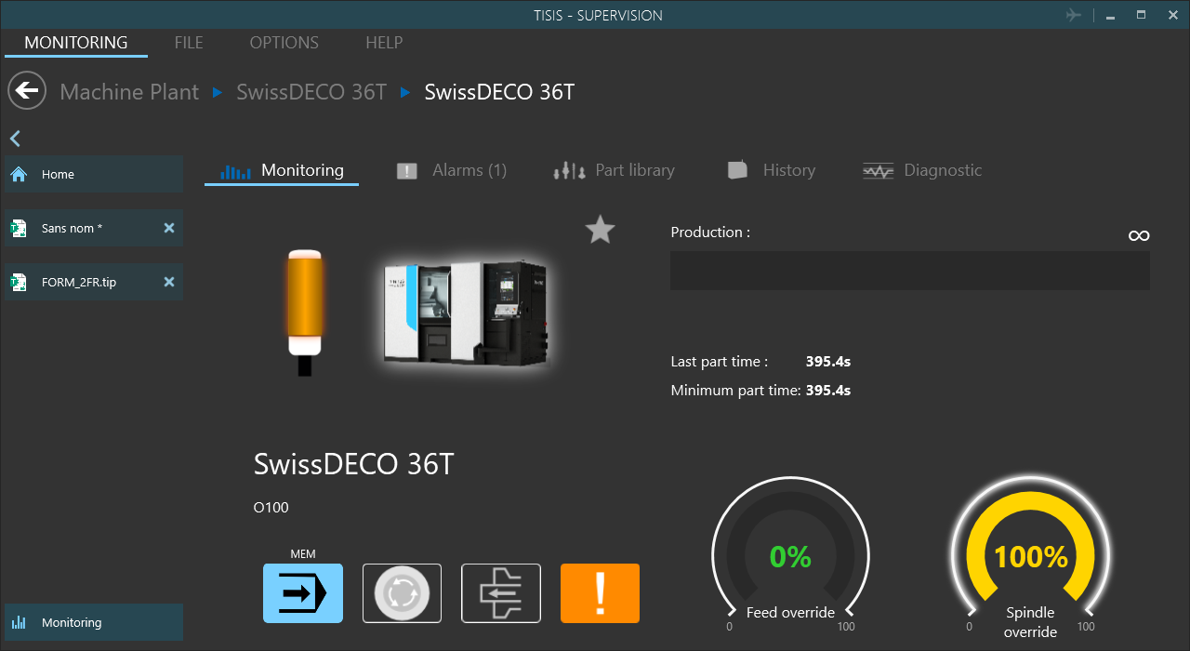Click Machine Plant in breadcrumb
This screenshot has height=651, width=1190.
pyautogui.click(x=129, y=92)
